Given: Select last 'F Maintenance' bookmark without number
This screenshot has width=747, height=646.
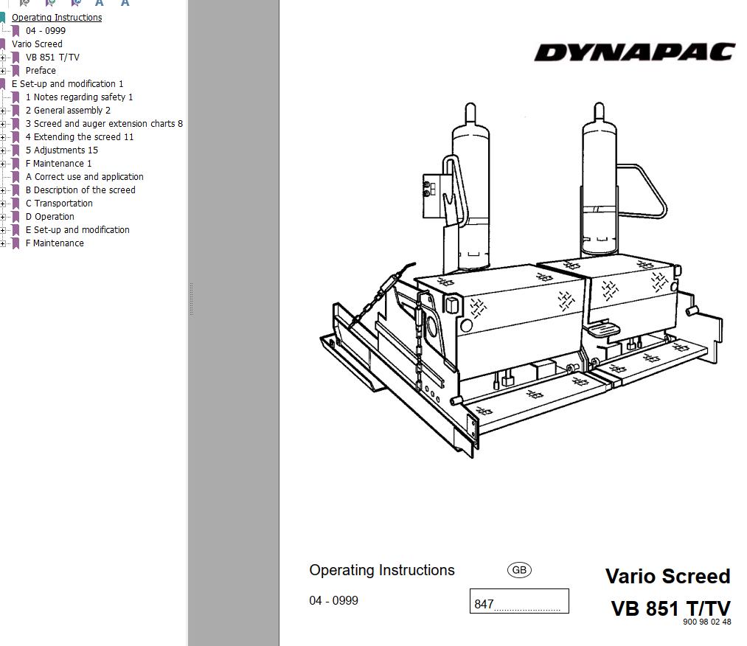Looking at the screenshot, I should pos(55,243).
